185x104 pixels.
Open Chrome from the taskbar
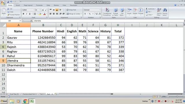point(25,101)
